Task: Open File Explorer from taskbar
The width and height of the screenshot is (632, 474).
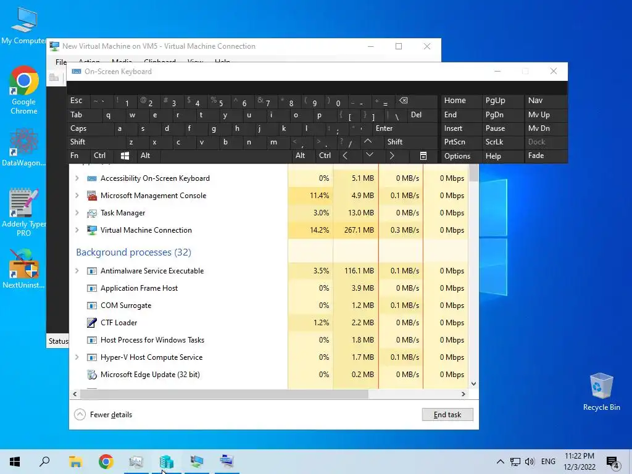Action: click(x=75, y=462)
